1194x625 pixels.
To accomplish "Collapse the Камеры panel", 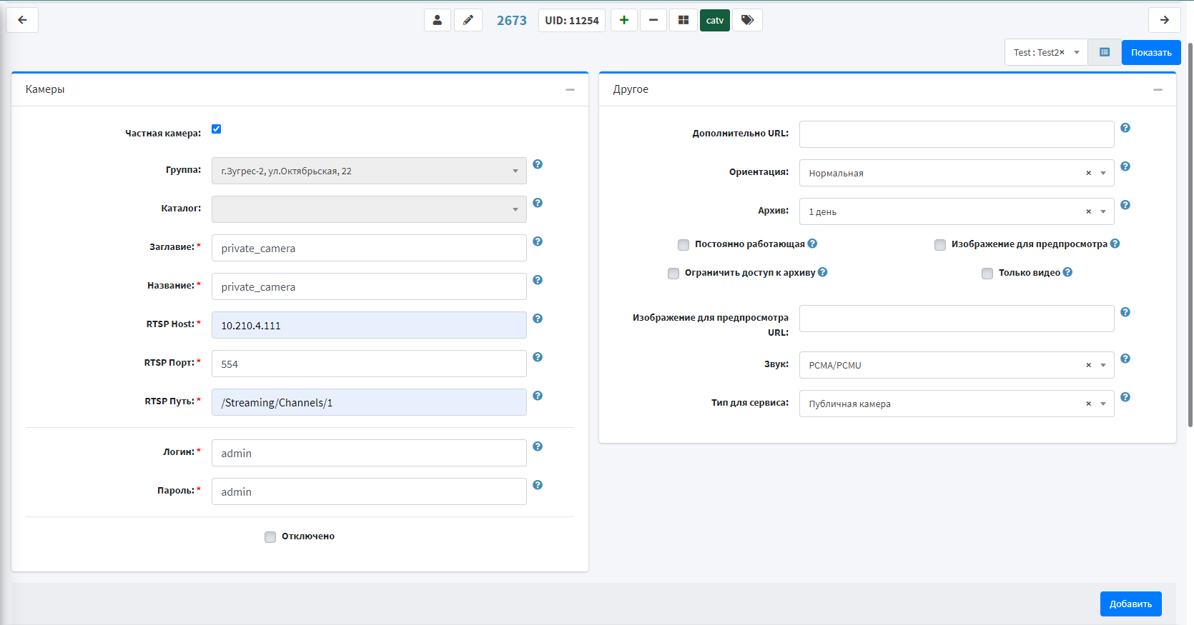I will pyautogui.click(x=570, y=90).
